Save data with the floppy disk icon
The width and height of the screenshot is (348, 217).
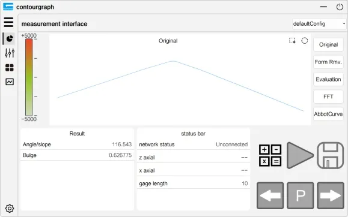[330, 155]
